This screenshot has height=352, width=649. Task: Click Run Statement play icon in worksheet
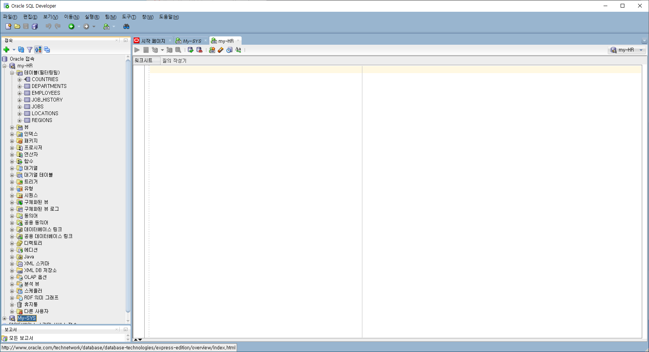[x=137, y=50]
